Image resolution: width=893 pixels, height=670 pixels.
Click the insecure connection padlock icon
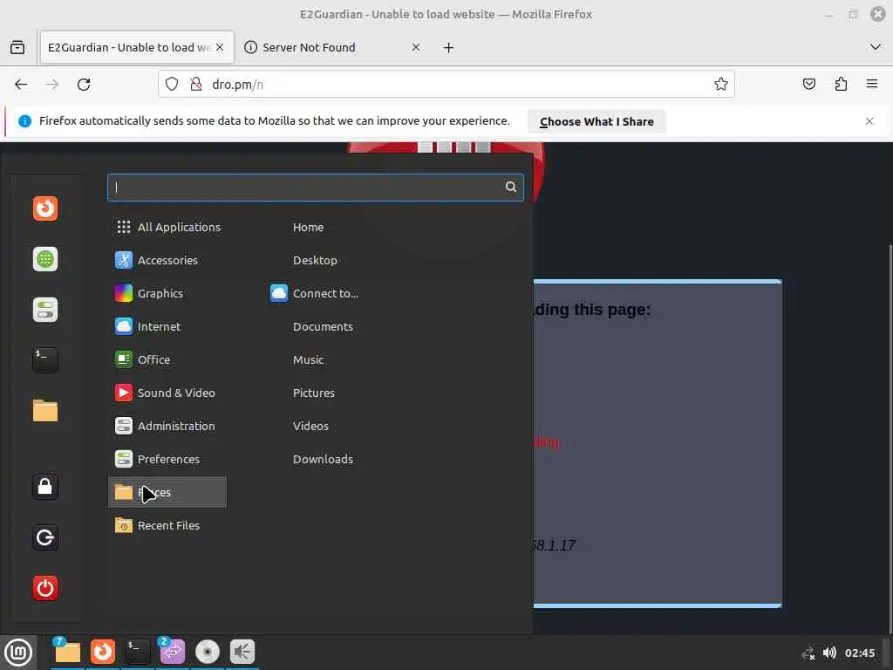(196, 85)
